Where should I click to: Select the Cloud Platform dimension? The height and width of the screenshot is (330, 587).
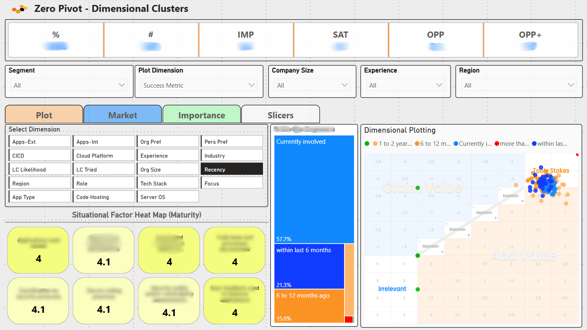(x=104, y=156)
